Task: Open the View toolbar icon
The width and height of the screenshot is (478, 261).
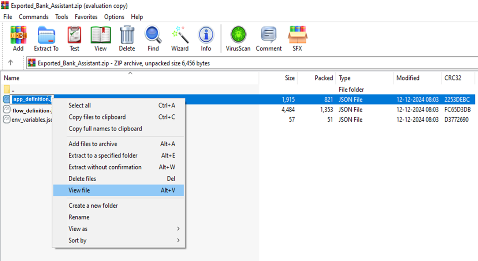Action: click(101, 39)
